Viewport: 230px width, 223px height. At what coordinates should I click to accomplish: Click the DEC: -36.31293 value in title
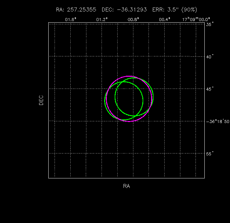pos(125,10)
